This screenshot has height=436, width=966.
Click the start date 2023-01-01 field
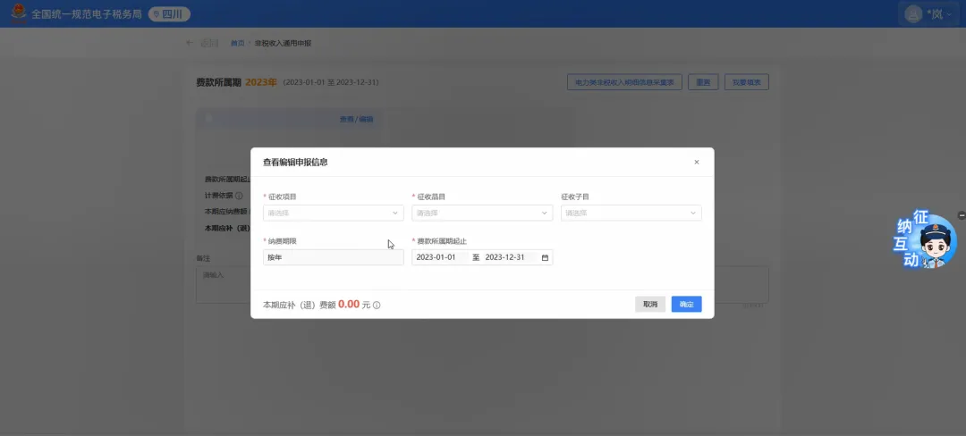(437, 257)
